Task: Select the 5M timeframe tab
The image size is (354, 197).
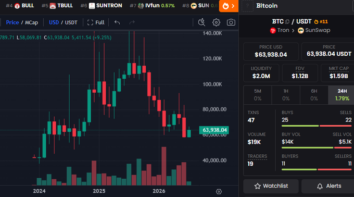Action: pyautogui.click(x=258, y=95)
